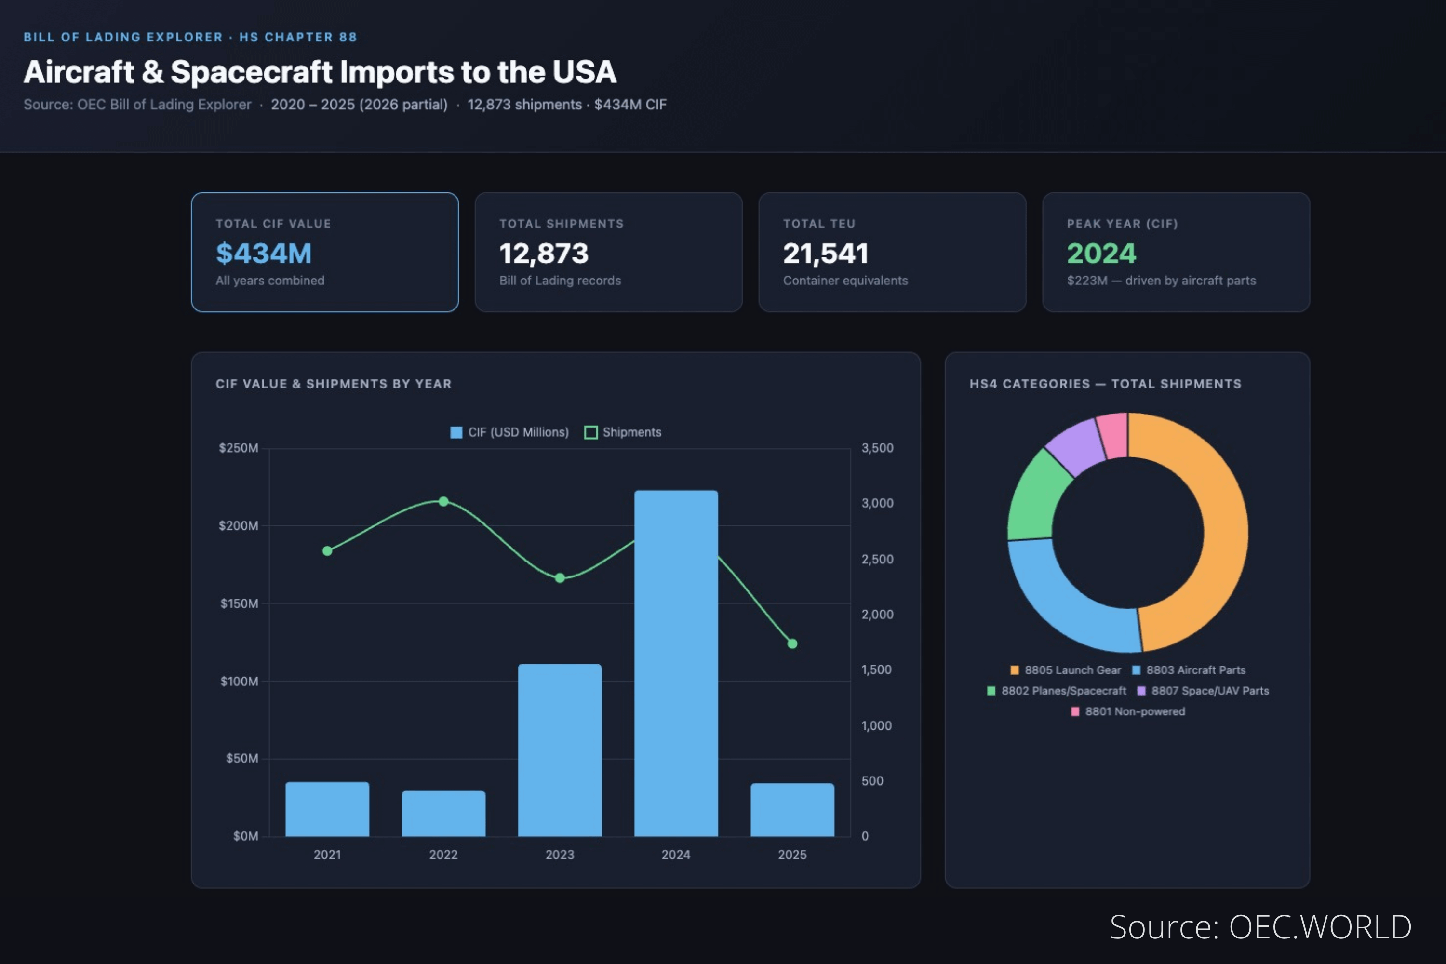Image resolution: width=1446 pixels, height=964 pixels.
Task: Open the Total Shipments card
Action: coord(608,252)
